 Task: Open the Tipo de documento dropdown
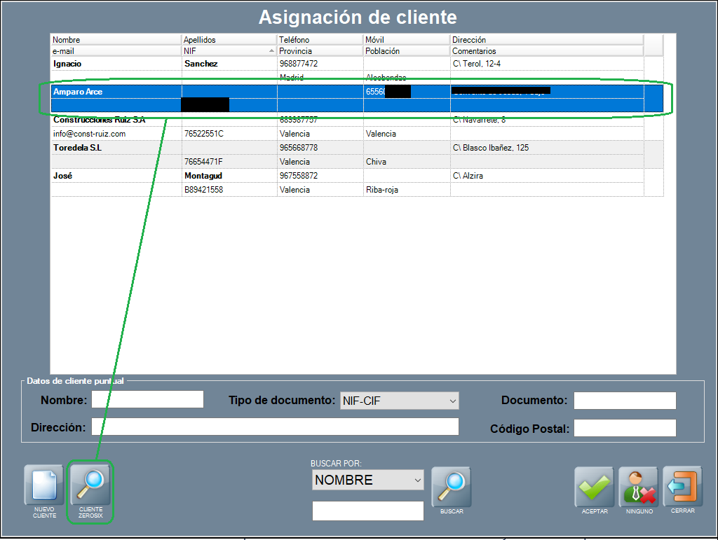point(399,401)
